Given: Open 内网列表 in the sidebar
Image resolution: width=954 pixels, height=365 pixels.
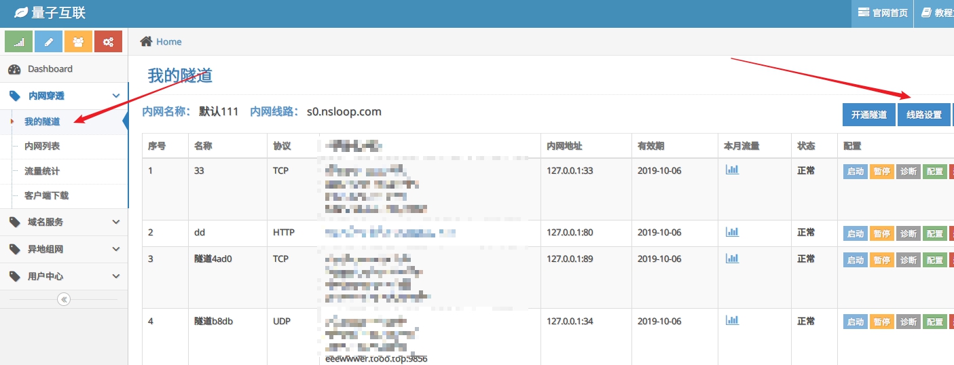Looking at the screenshot, I should click(42, 146).
